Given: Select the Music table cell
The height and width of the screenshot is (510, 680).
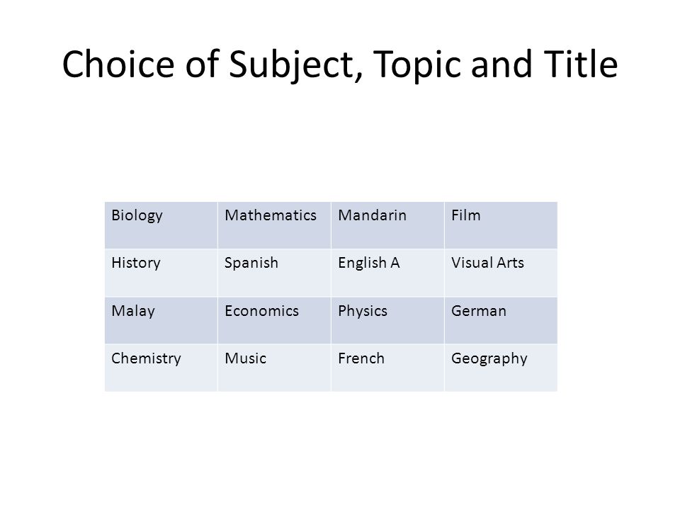Looking at the screenshot, I should pyautogui.click(x=274, y=368).
